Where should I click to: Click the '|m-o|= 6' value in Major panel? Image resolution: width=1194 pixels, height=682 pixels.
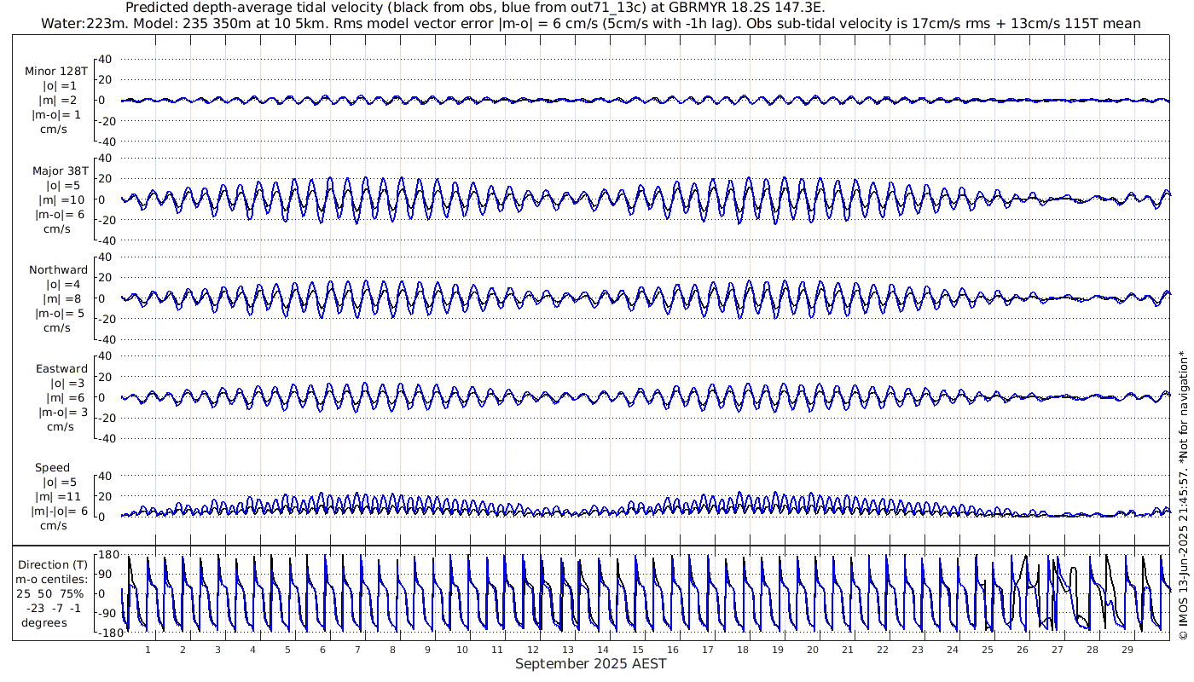[x=59, y=214]
